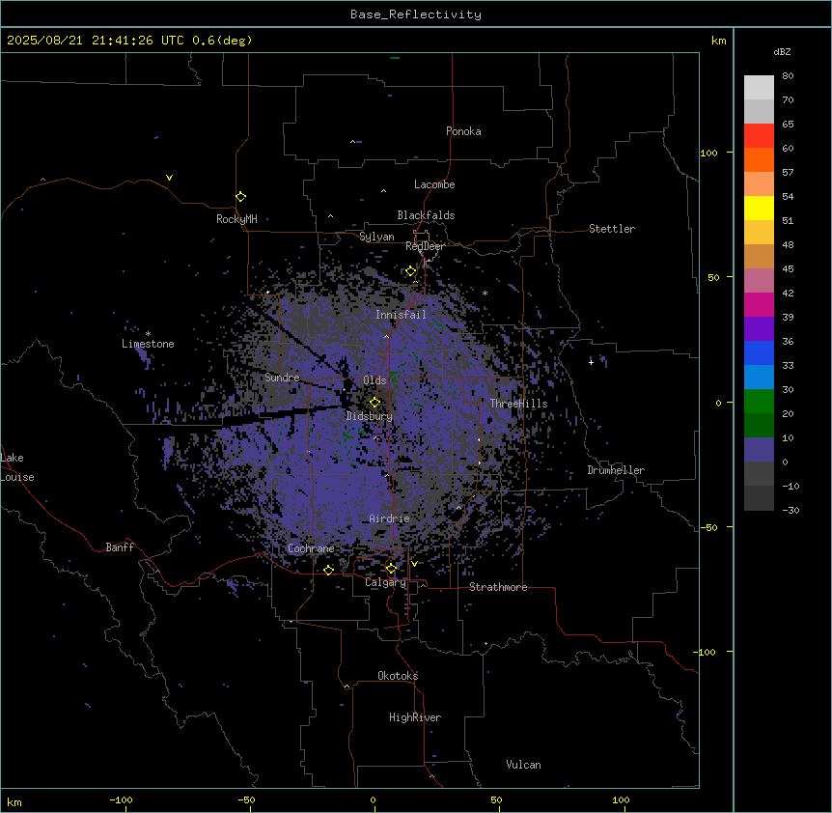Image resolution: width=832 pixels, height=813 pixels.
Task: Click the Olds town label
Action: point(374,380)
